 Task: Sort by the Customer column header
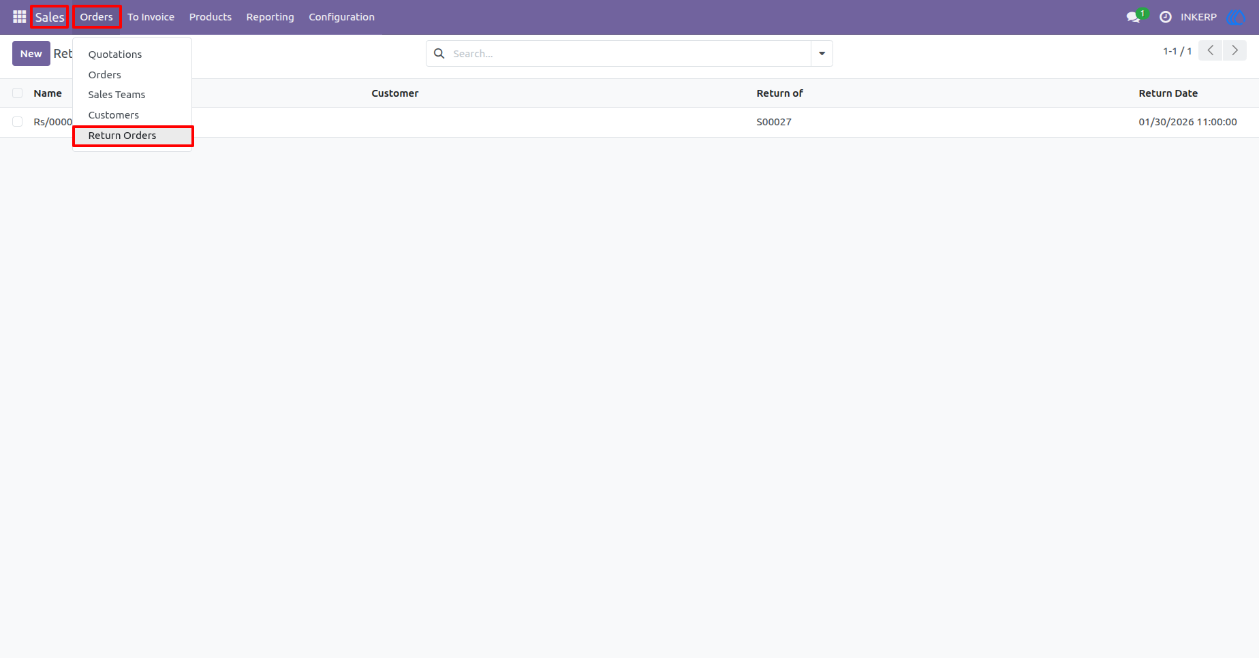tap(395, 93)
